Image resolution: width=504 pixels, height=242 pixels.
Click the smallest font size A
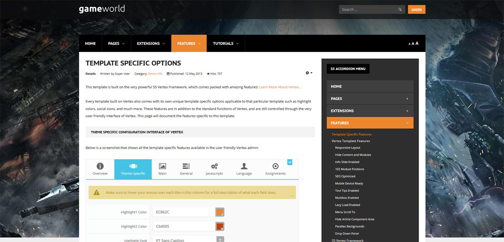click(409, 44)
